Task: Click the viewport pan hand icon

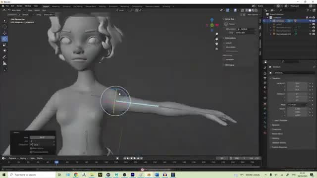Action: point(216,39)
